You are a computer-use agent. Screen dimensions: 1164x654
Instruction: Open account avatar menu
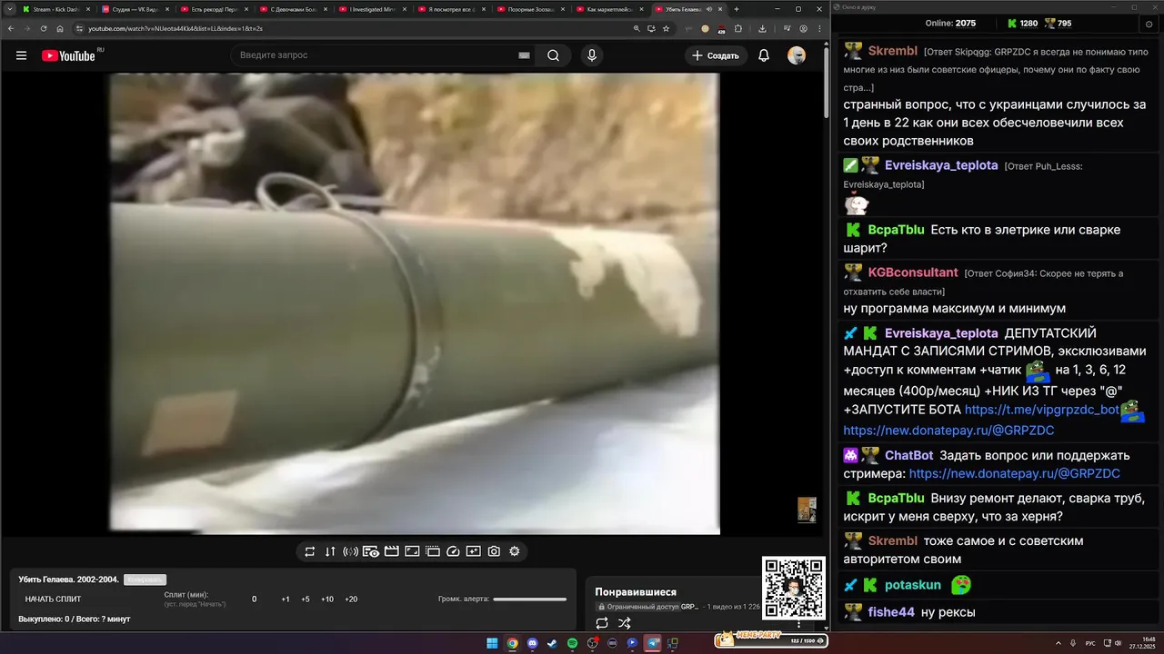797,55
